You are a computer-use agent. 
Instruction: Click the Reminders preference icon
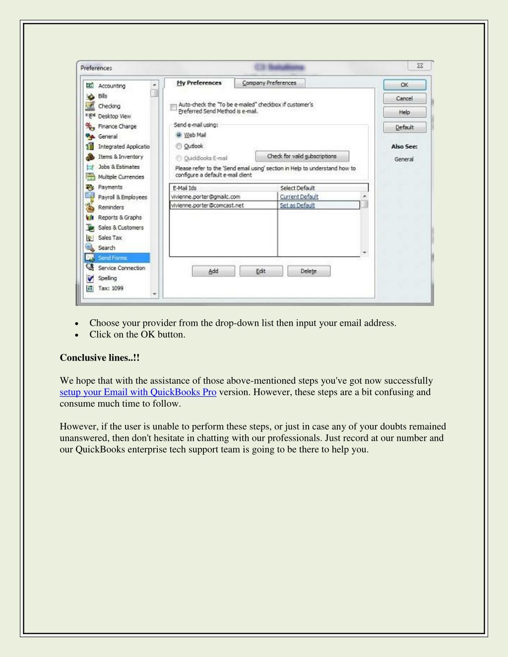pos(90,207)
